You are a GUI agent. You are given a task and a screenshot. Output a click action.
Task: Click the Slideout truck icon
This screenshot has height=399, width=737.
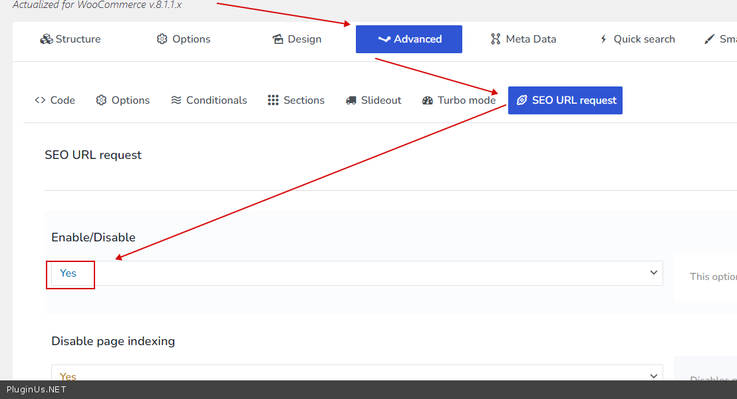tap(351, 100)
